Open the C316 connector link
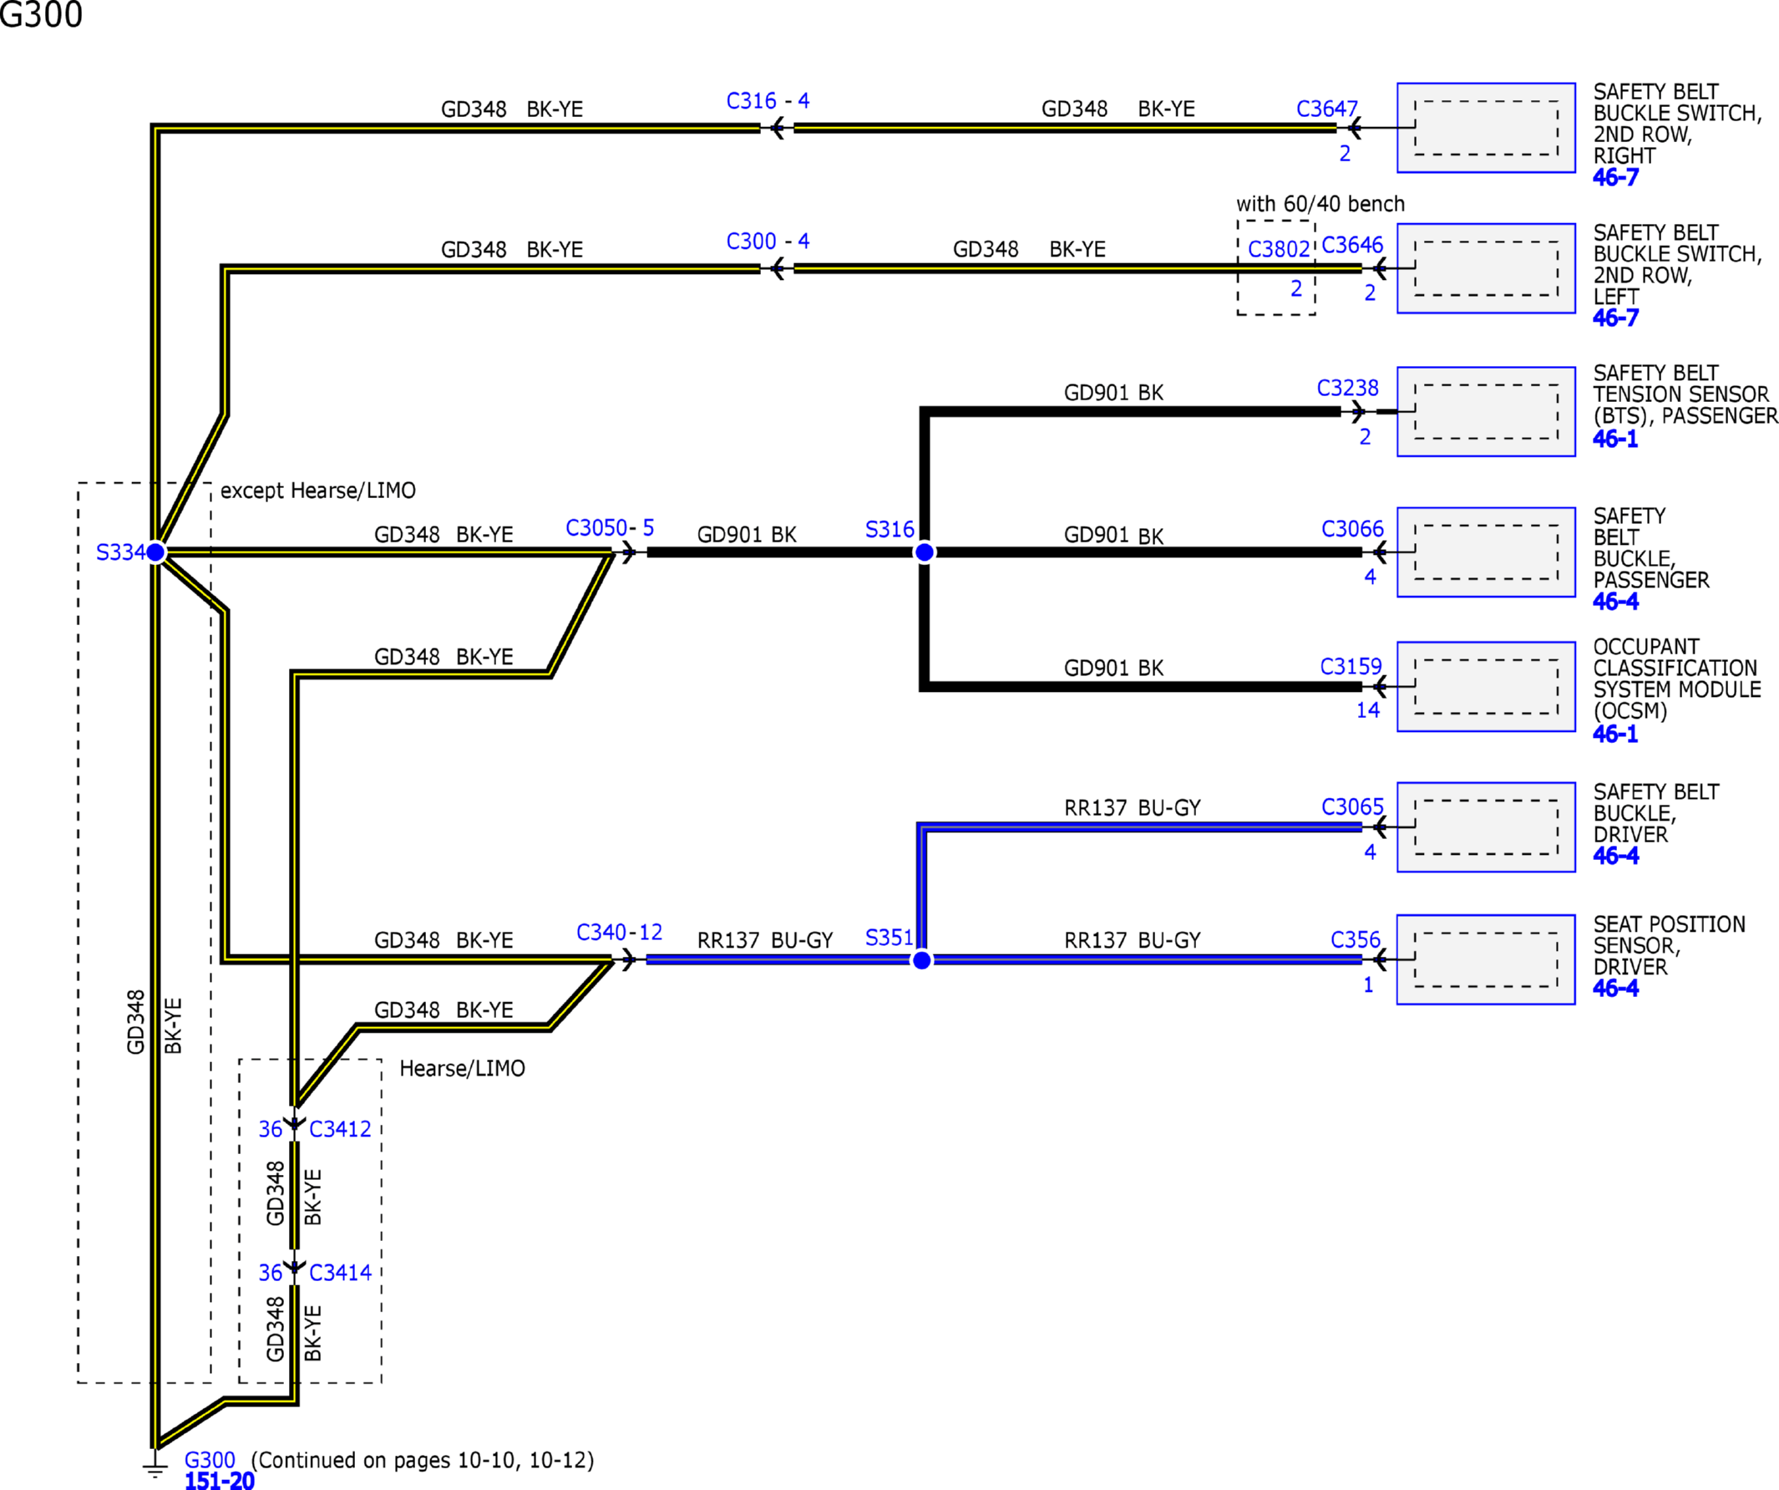The width and height of the screenshot is (1779, 1490). click(x=752, y=101)
